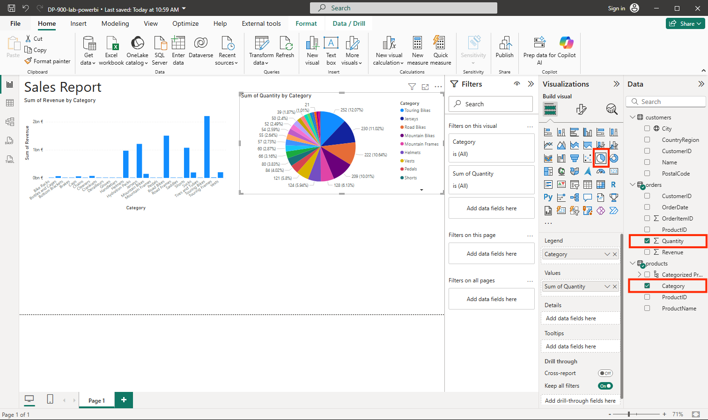Check the City field checkbox
708x420 pixels.
(647, 128)
